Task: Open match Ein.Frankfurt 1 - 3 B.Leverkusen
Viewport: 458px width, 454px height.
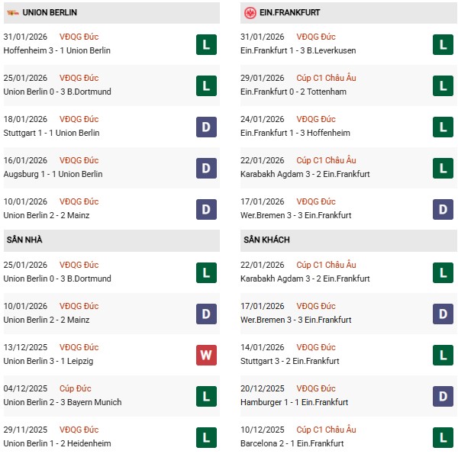Action: tap(298, 50)
